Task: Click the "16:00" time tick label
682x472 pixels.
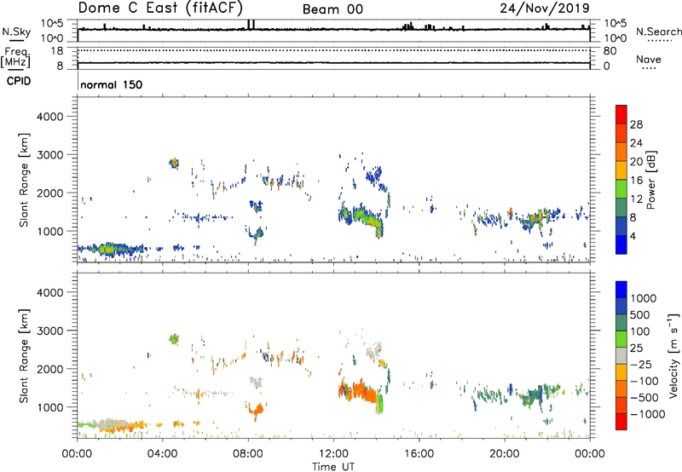Action: click(x=419, y=454)
